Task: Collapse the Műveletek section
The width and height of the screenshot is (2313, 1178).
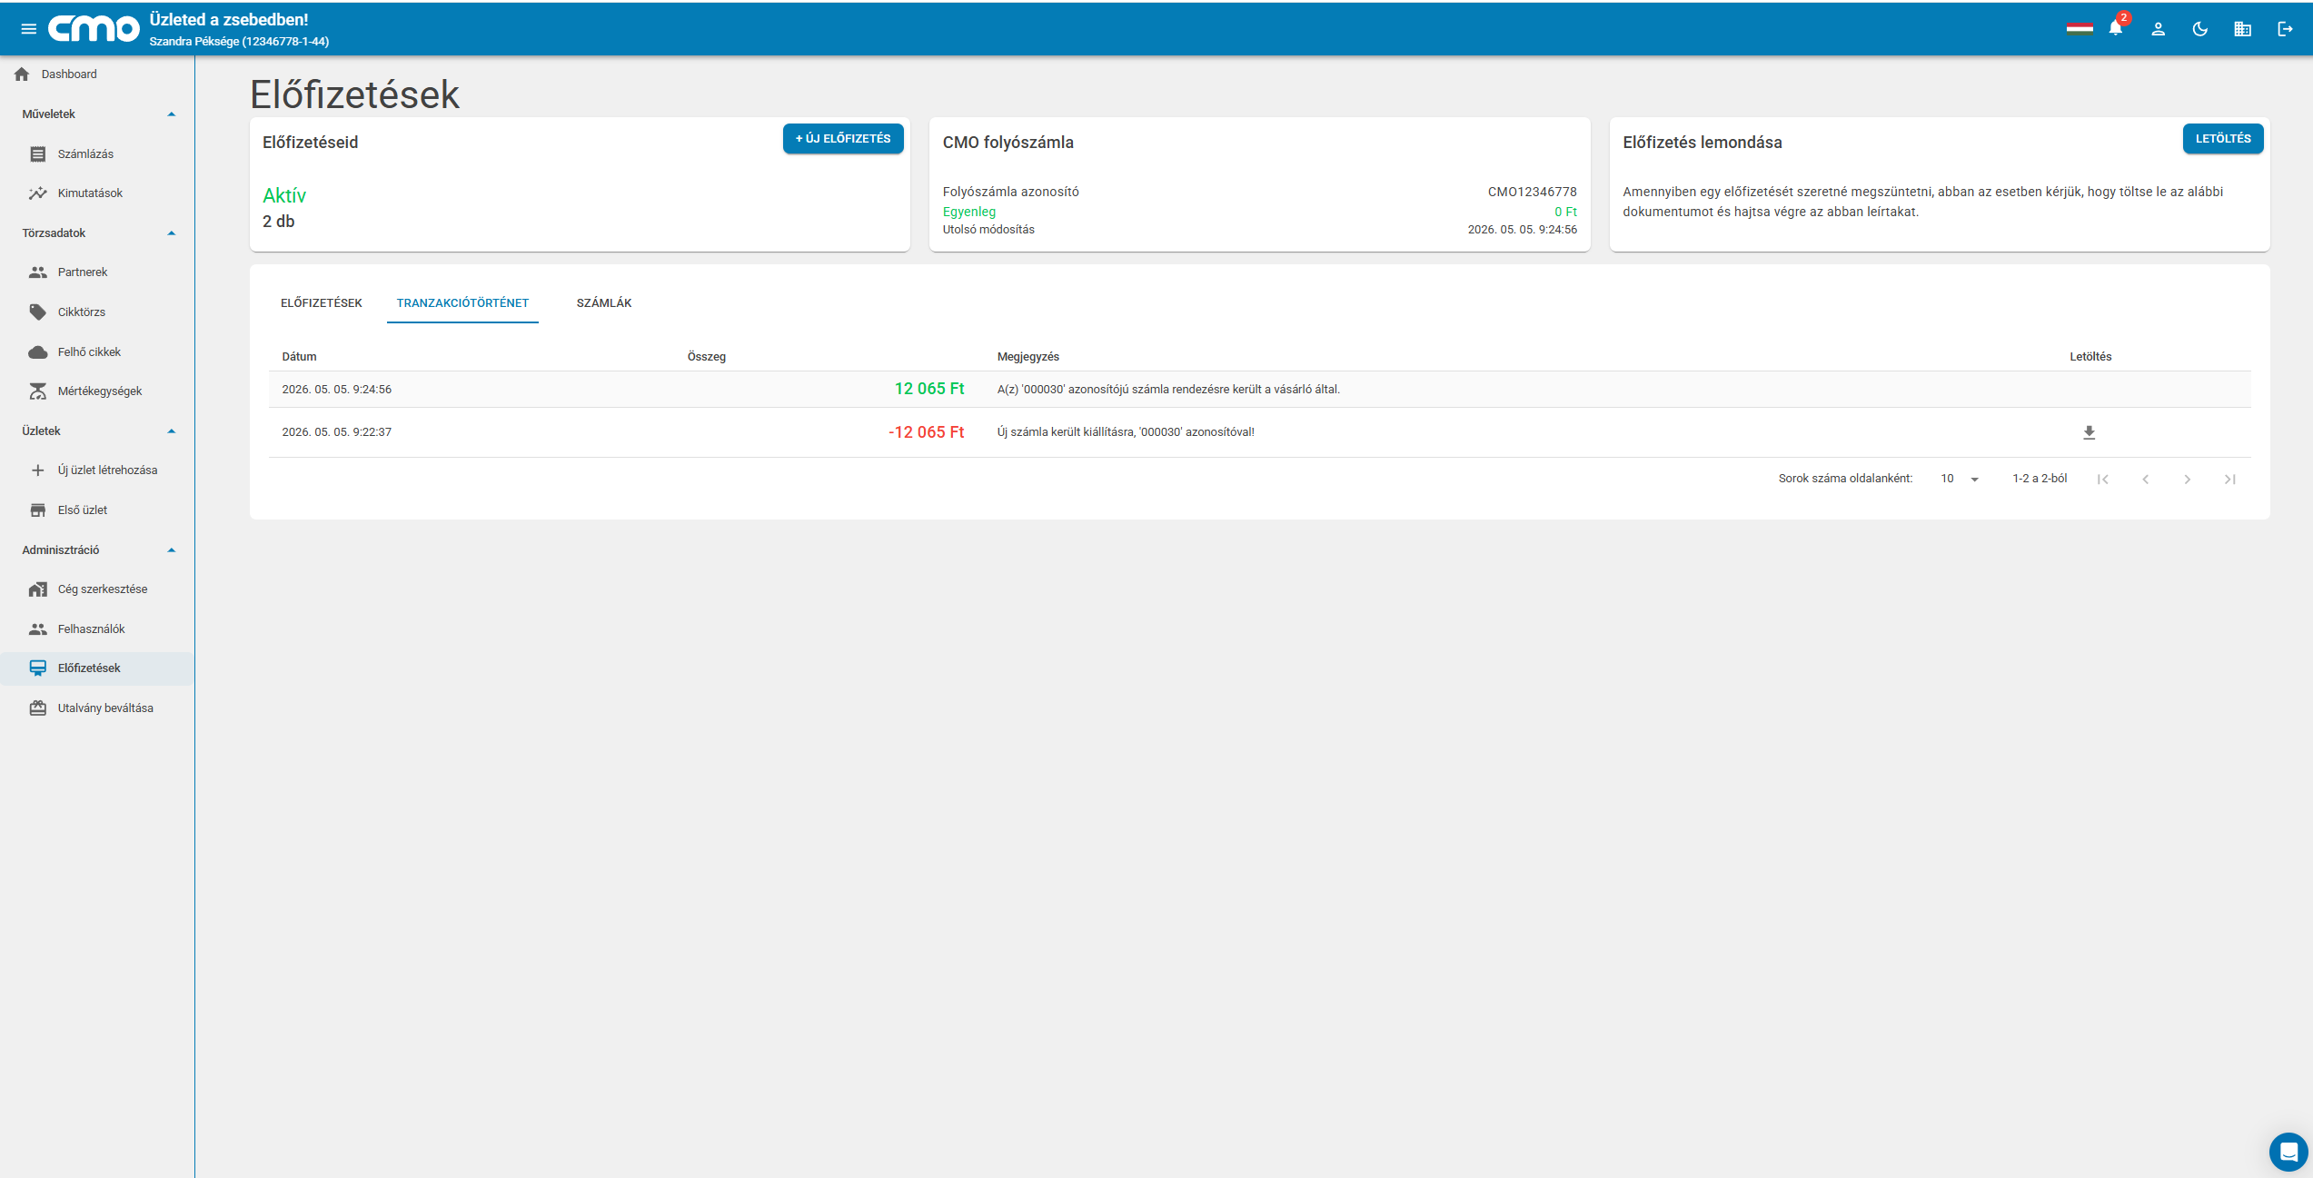Action: point(171,114)
